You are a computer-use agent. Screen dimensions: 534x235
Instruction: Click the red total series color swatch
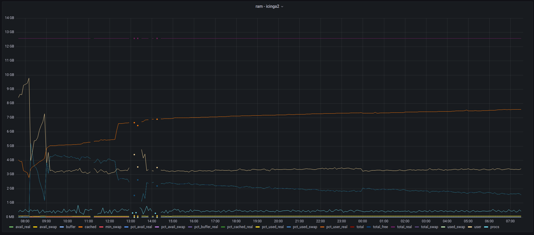click(352, 227)
